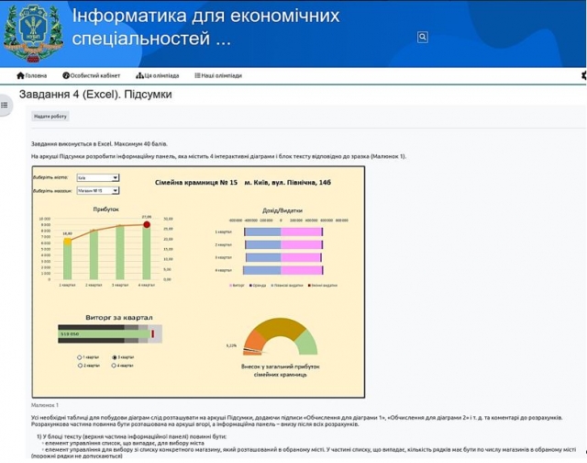Open Наші олімпіади menu item
The height and width of the screenshot is (463, 587).
(x=222, y=75)
